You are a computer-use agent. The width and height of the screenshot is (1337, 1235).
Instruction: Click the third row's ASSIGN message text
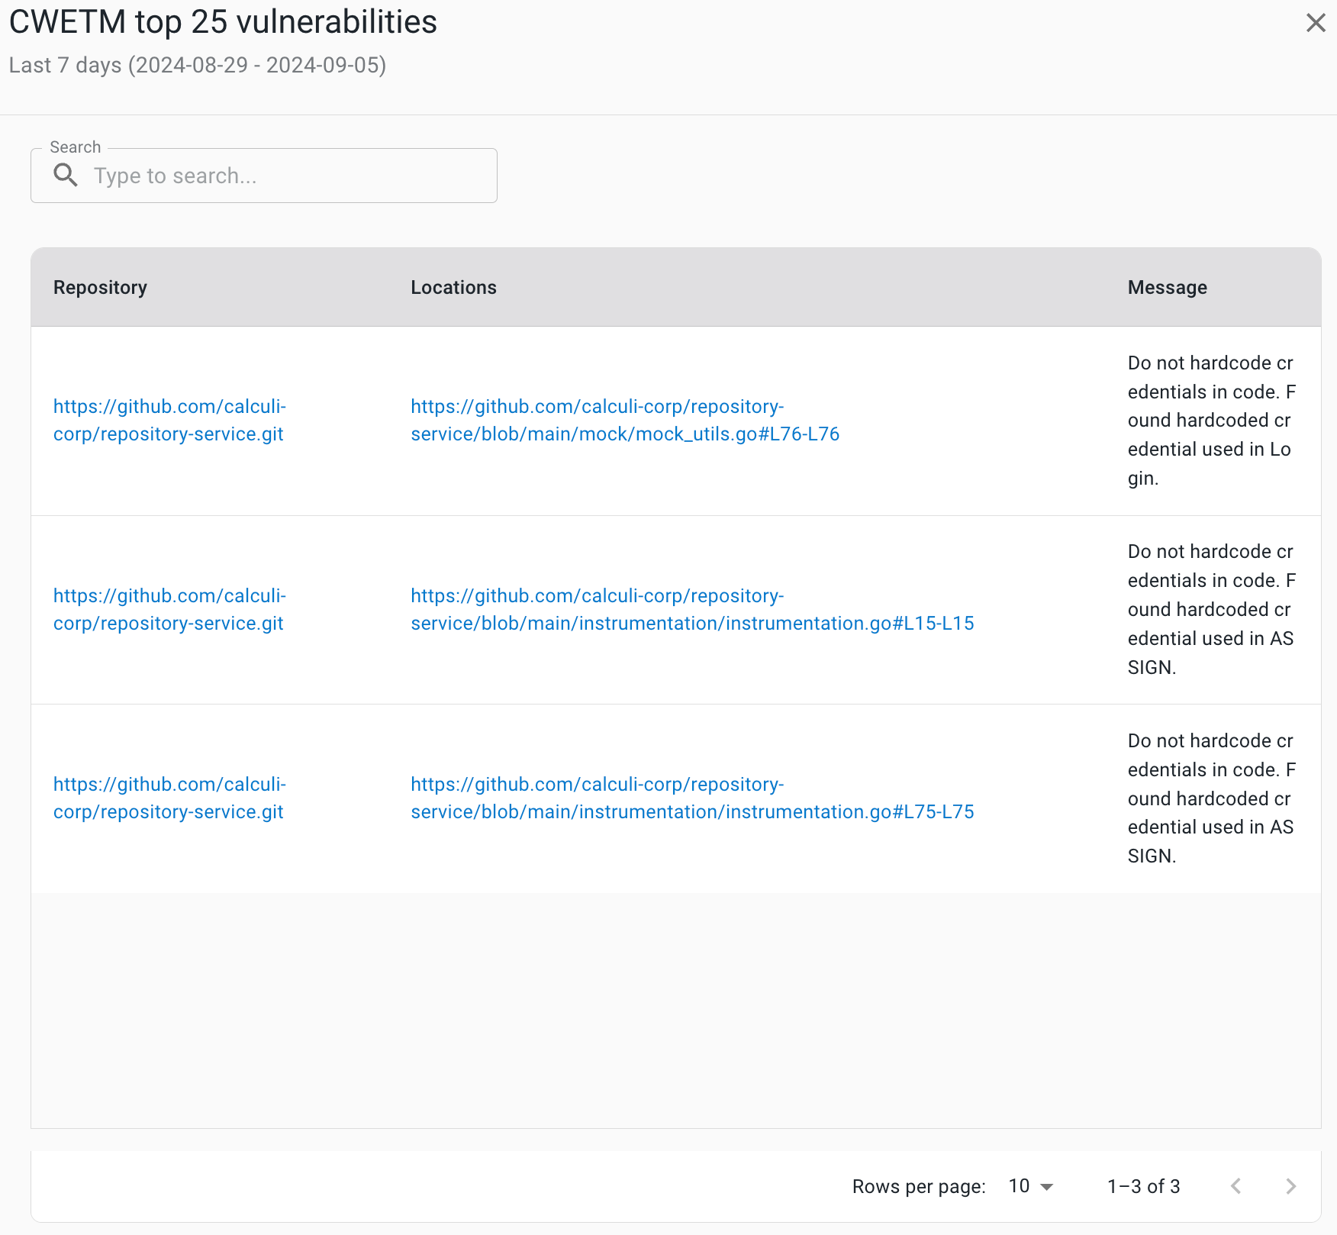pos(1210,798)
